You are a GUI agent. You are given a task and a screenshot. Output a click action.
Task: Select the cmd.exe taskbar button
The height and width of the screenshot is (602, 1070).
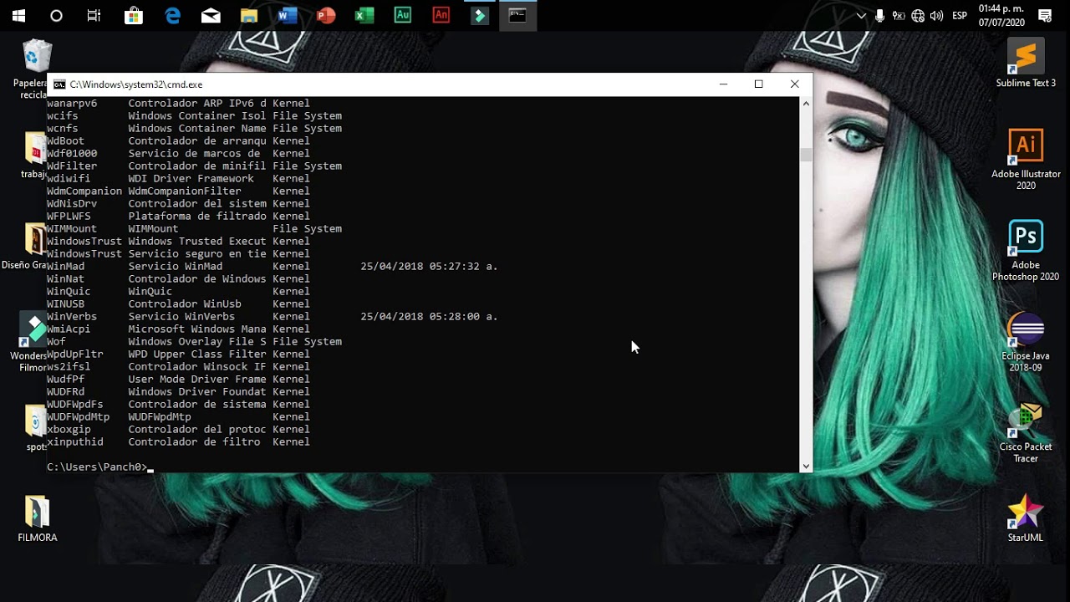pyautogui.click(x=517, y=15)
